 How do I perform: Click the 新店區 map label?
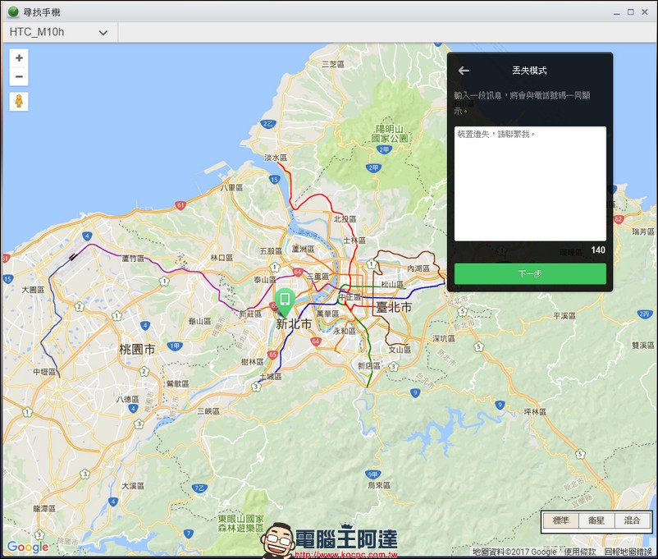click(x=369, y=366)
